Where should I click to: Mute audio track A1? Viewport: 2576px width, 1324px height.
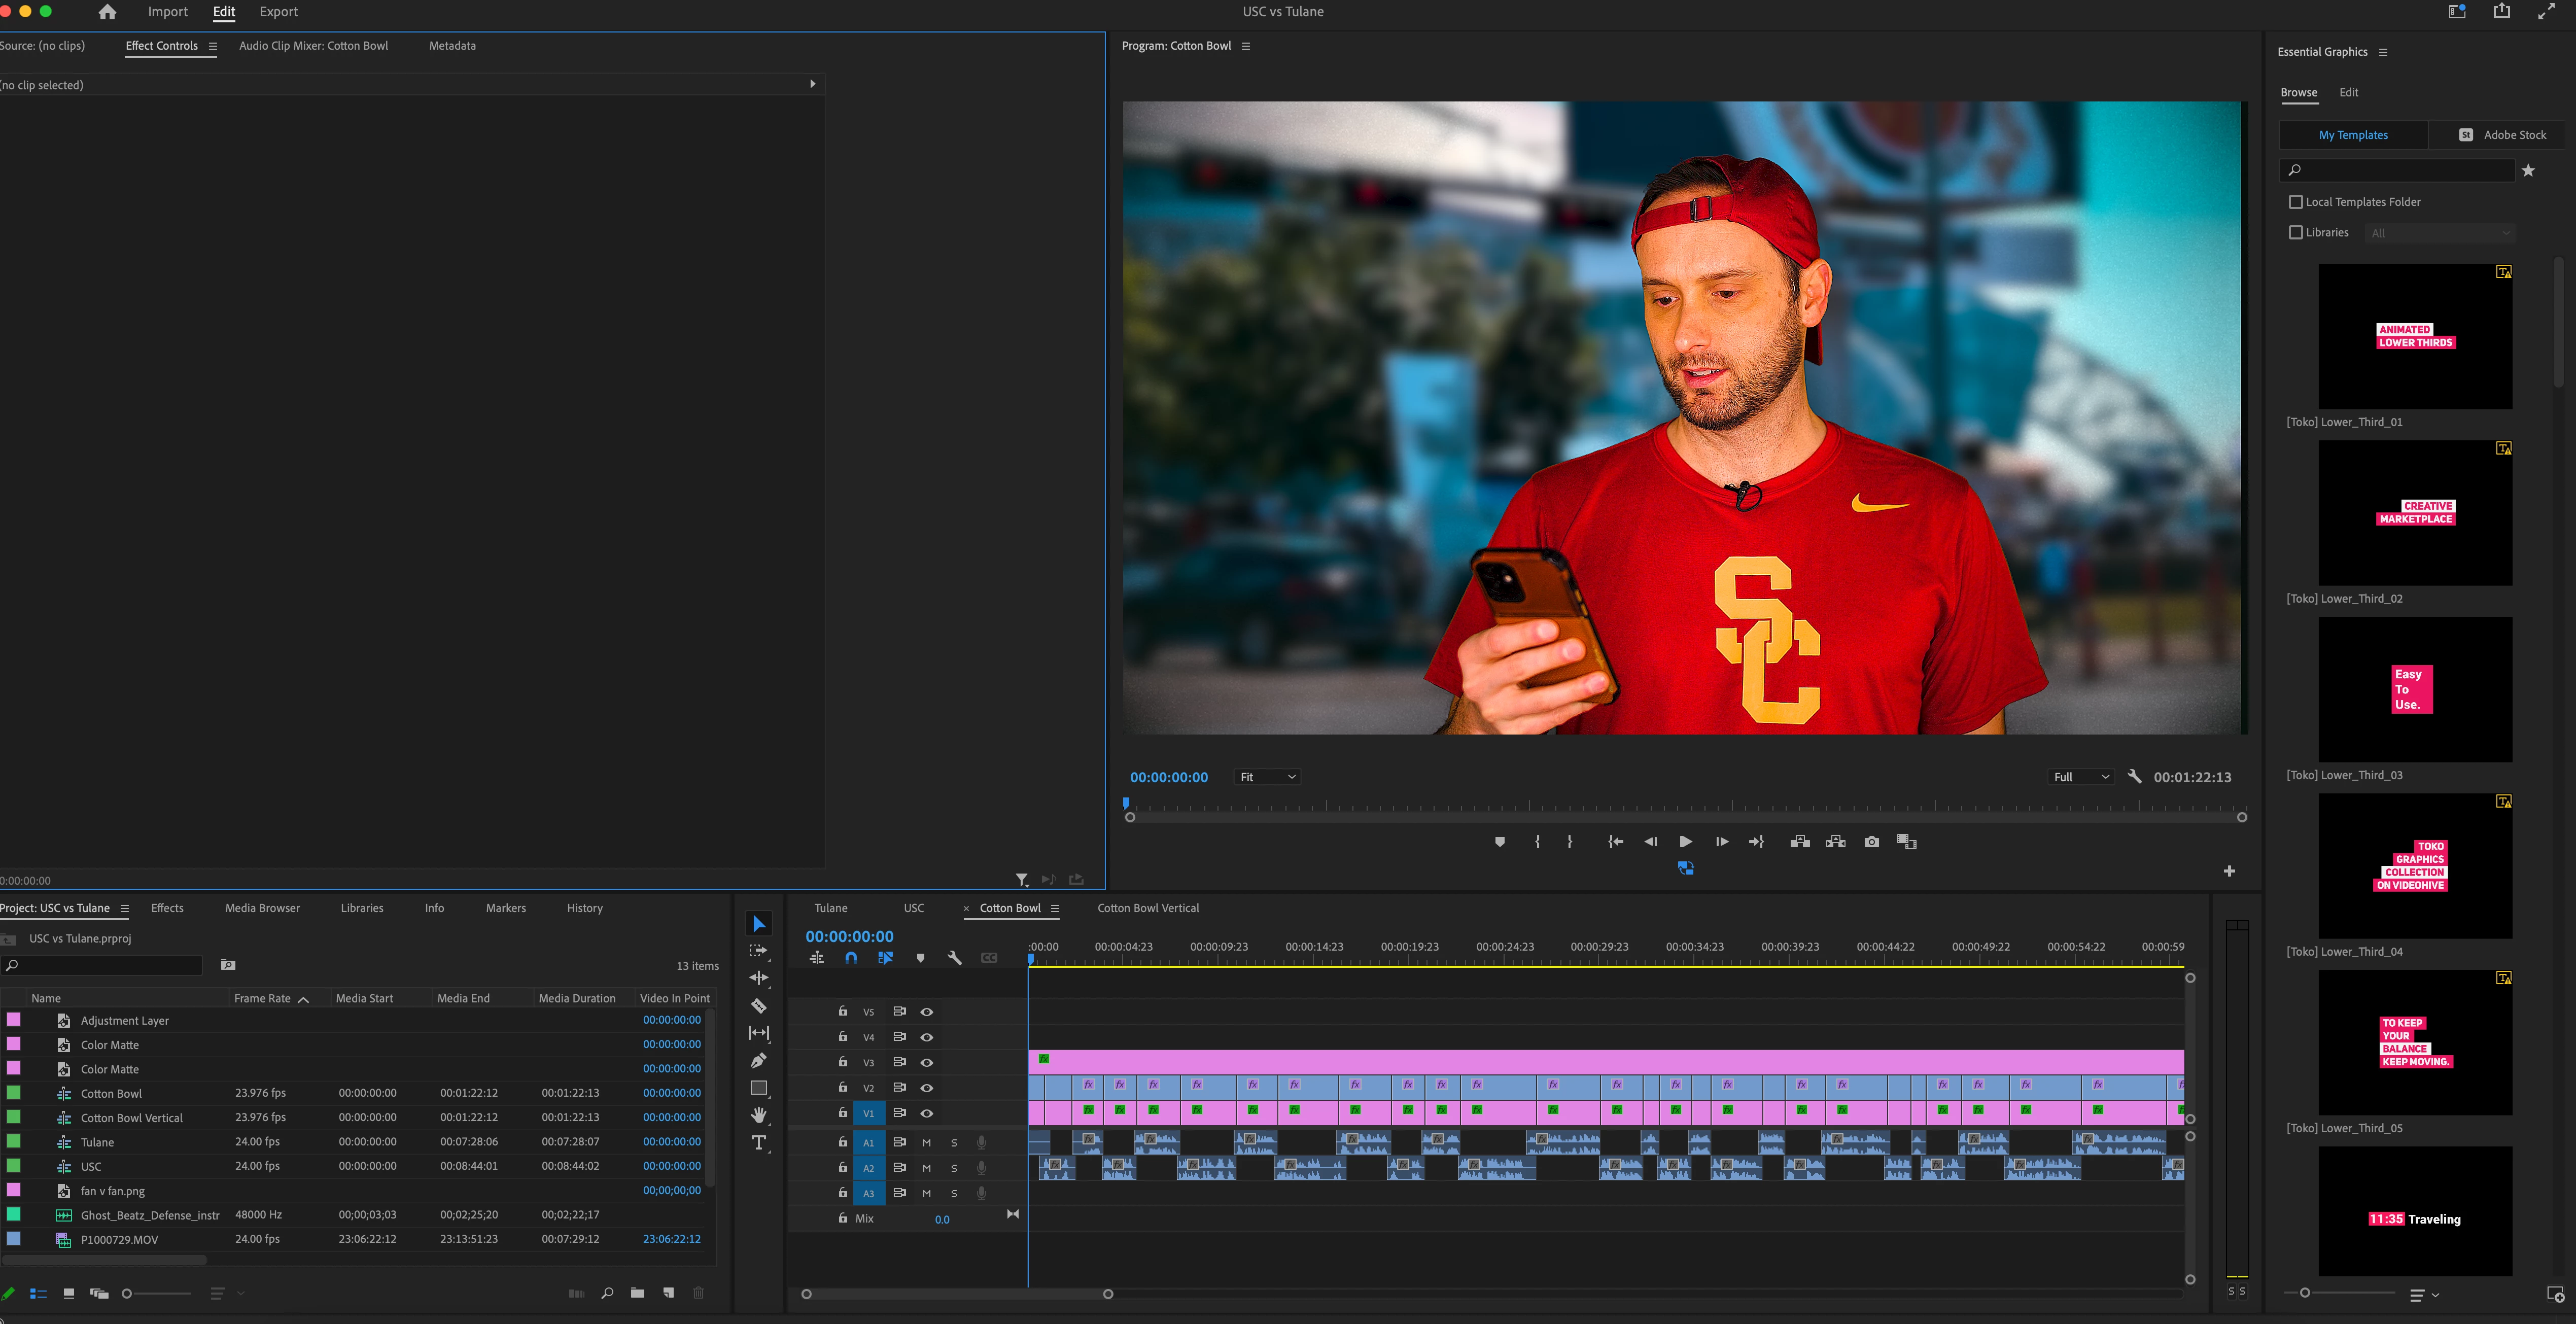pos(926,1142)
